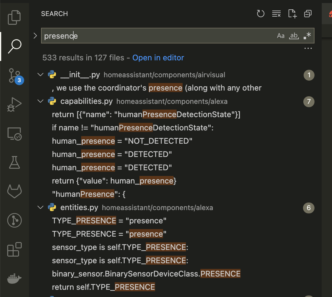Open results in a new Search Editor
Viewport: 332px width, 297px height.
point(292,14)
